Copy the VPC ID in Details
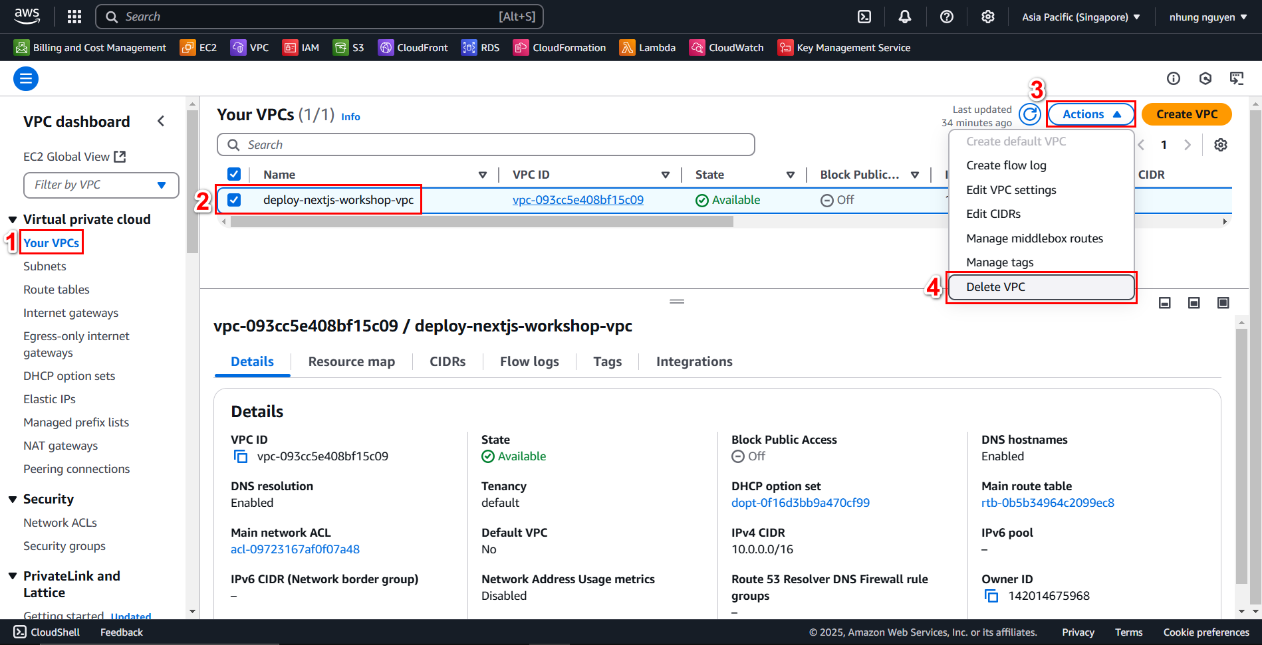This screenshot has height=645, width=1262. [x=241, y=456]
